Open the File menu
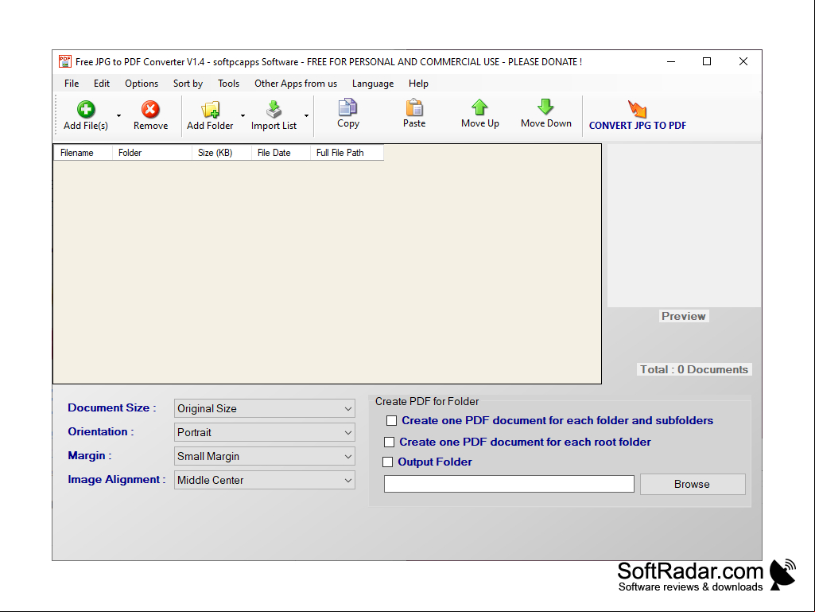 point(72,84)
